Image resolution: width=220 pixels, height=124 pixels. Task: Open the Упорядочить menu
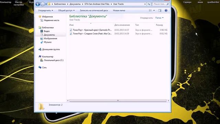[46, 10]
